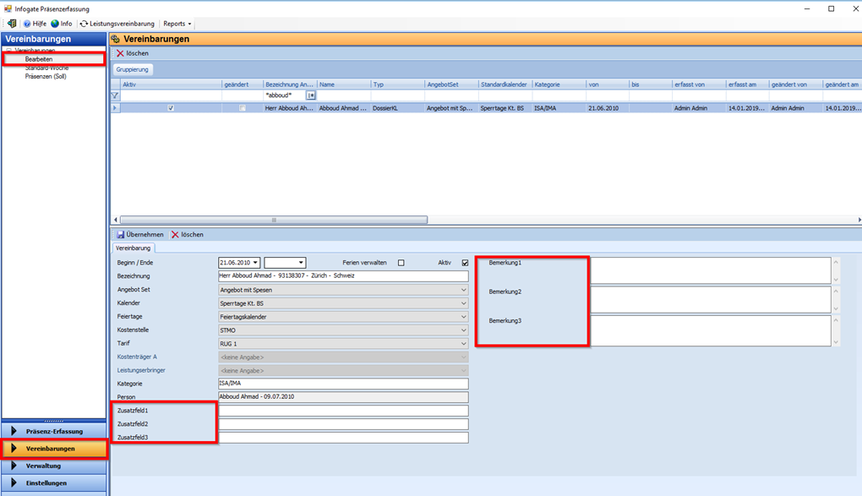Viewport: 862px width, 496px height.
Task: Sort by AngebotSet column header
Action: 451,84
